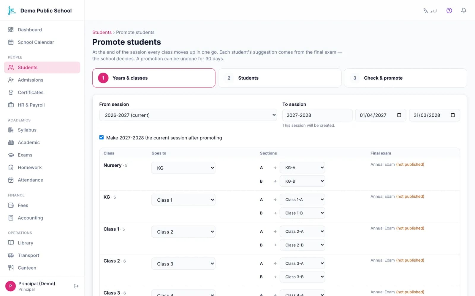
Task: Open the Transport bus icon
Action: (11, 255)
